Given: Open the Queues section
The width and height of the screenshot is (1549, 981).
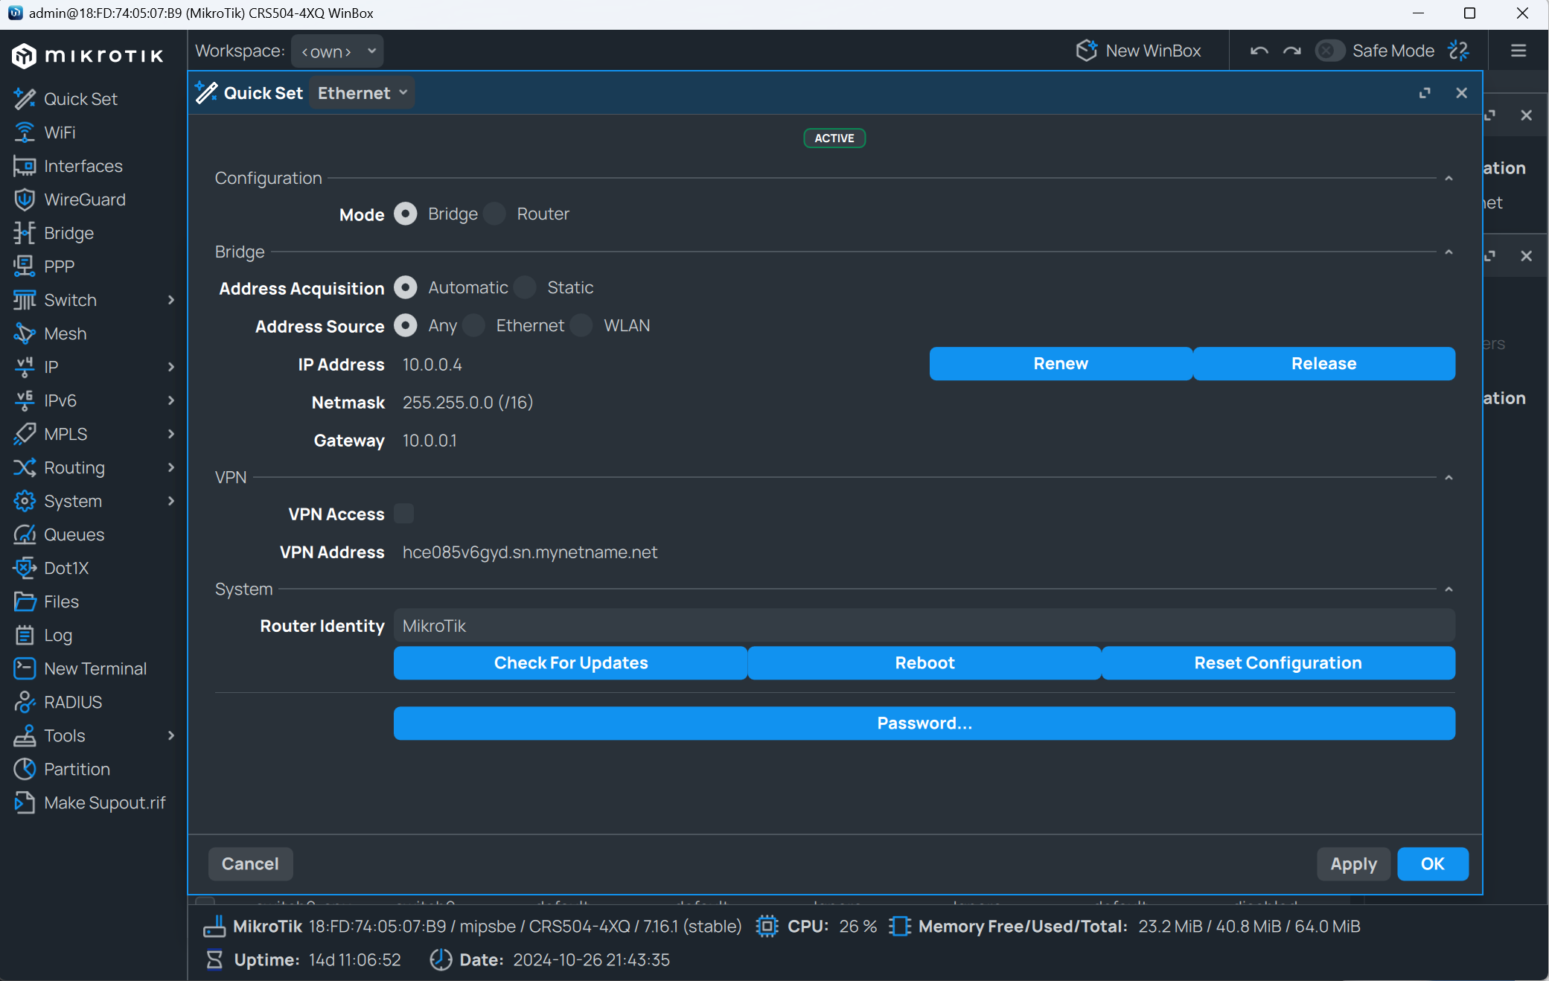Looking at the screenshot, I should pyautogui.click(x=74, y=534).
